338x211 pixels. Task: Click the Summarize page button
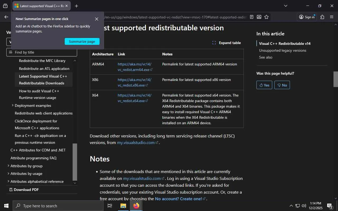point(82,41)
